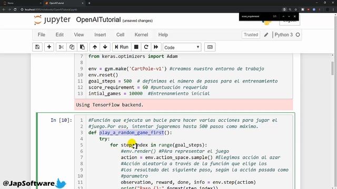This screenshot has width=337, height=189.
Task: Open the Help menu
Action: (x=163, y=35)
